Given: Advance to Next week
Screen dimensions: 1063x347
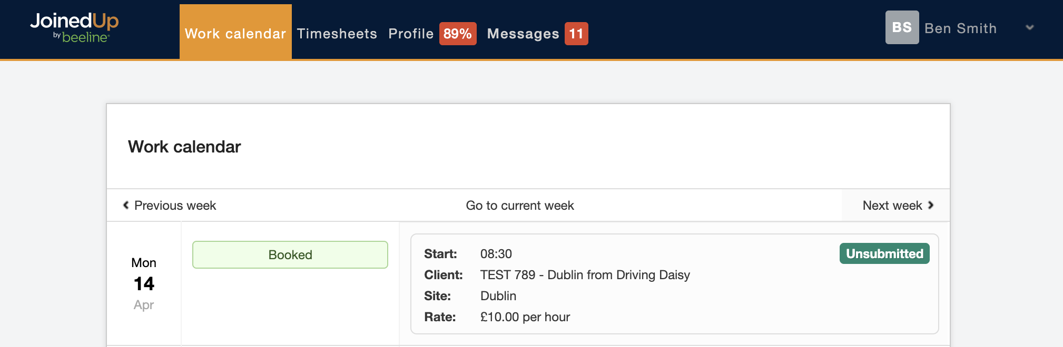Looking at the screenshot, I should [x=892, y=206].
